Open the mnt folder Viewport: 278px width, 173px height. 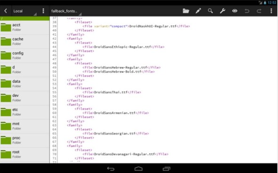click(x=24, y=126)
